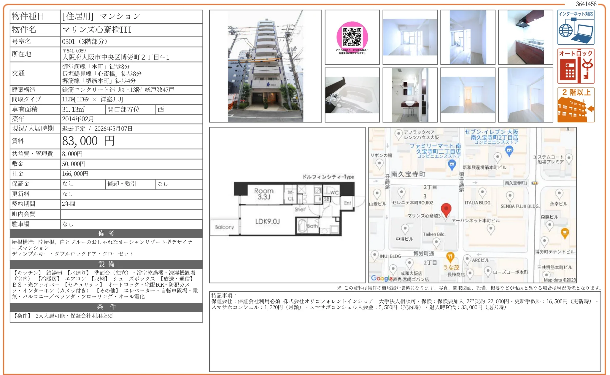The image size is (610, 375).
Task: Click the Internet-ready (インターネット対応) icon
Action: 575,27
